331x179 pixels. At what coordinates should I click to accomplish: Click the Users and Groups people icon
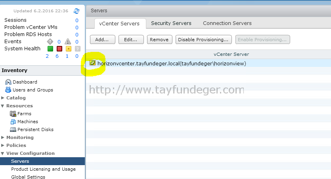pos(8,90)
